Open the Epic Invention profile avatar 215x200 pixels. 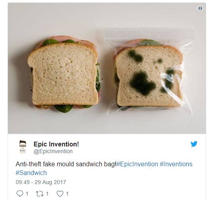point(23,146)
